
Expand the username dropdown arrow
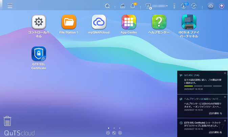point(167,6)
